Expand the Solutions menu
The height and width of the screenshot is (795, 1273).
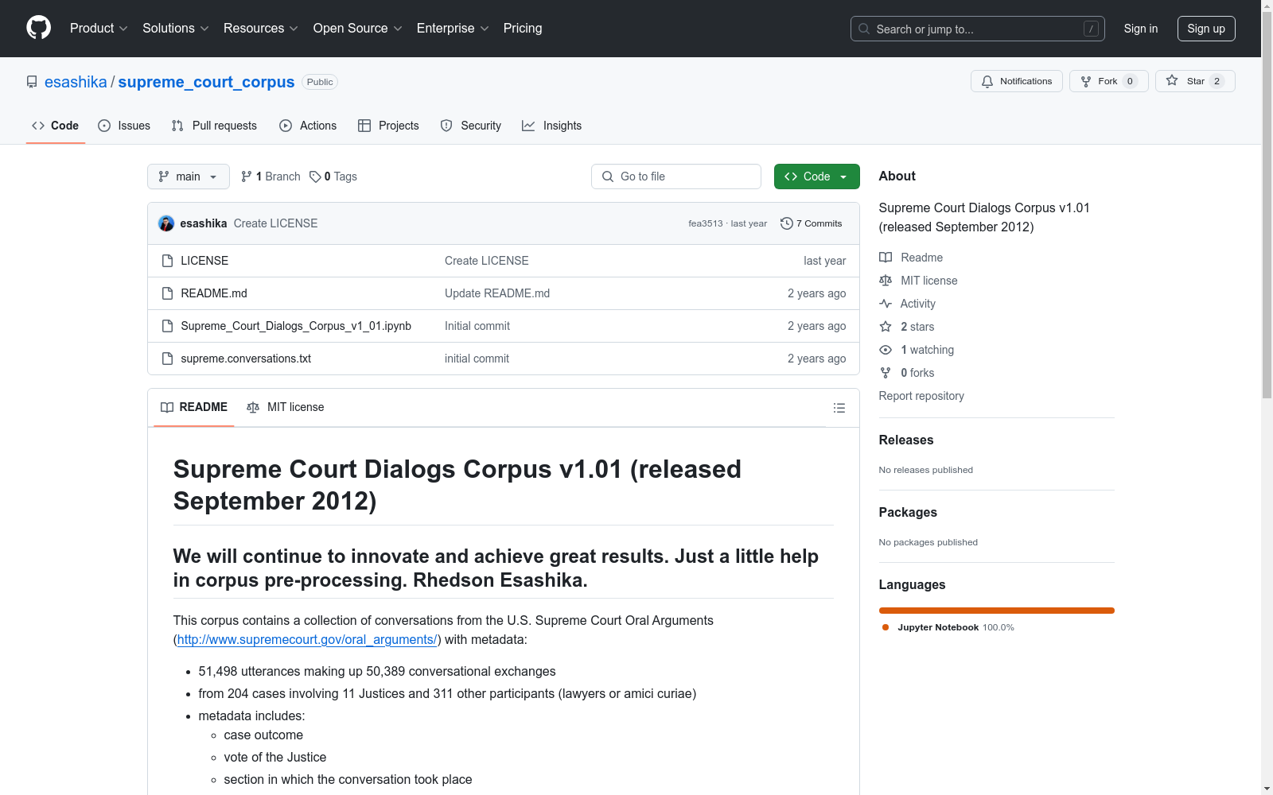coord(176,29)
